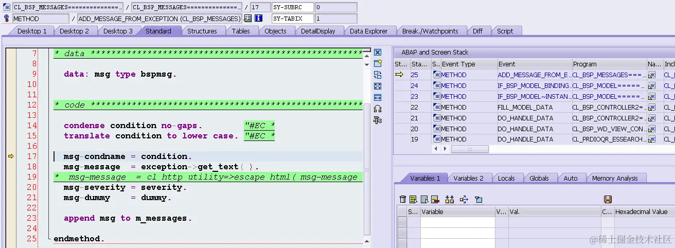Open the Memory Analysis tab

coord(615,178)
